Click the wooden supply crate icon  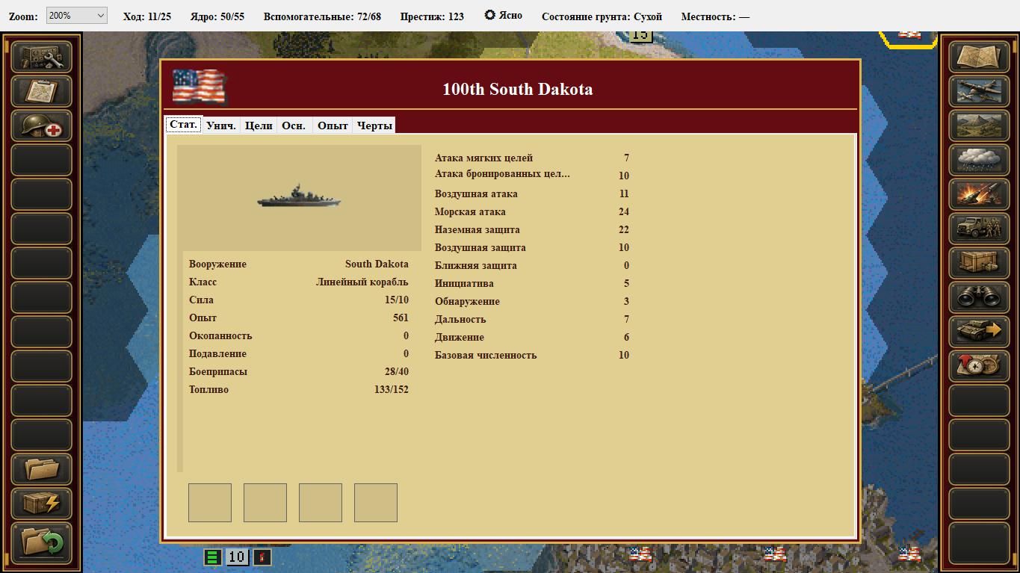click(x=979, y=263)
